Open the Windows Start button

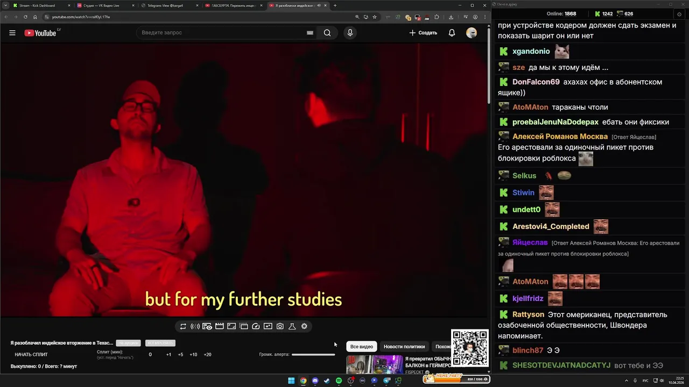tap(291, 381)
